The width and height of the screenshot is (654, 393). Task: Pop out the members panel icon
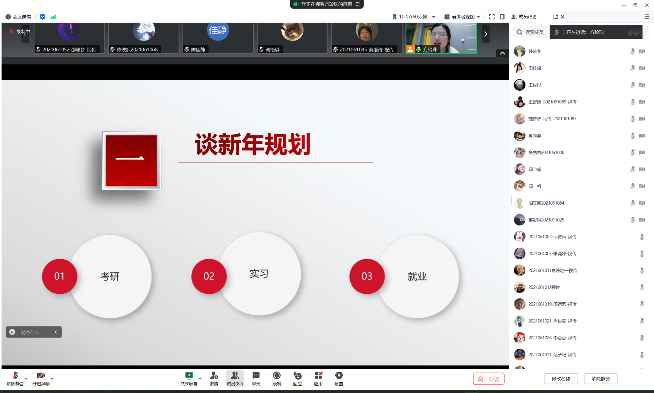pos(555,17)
